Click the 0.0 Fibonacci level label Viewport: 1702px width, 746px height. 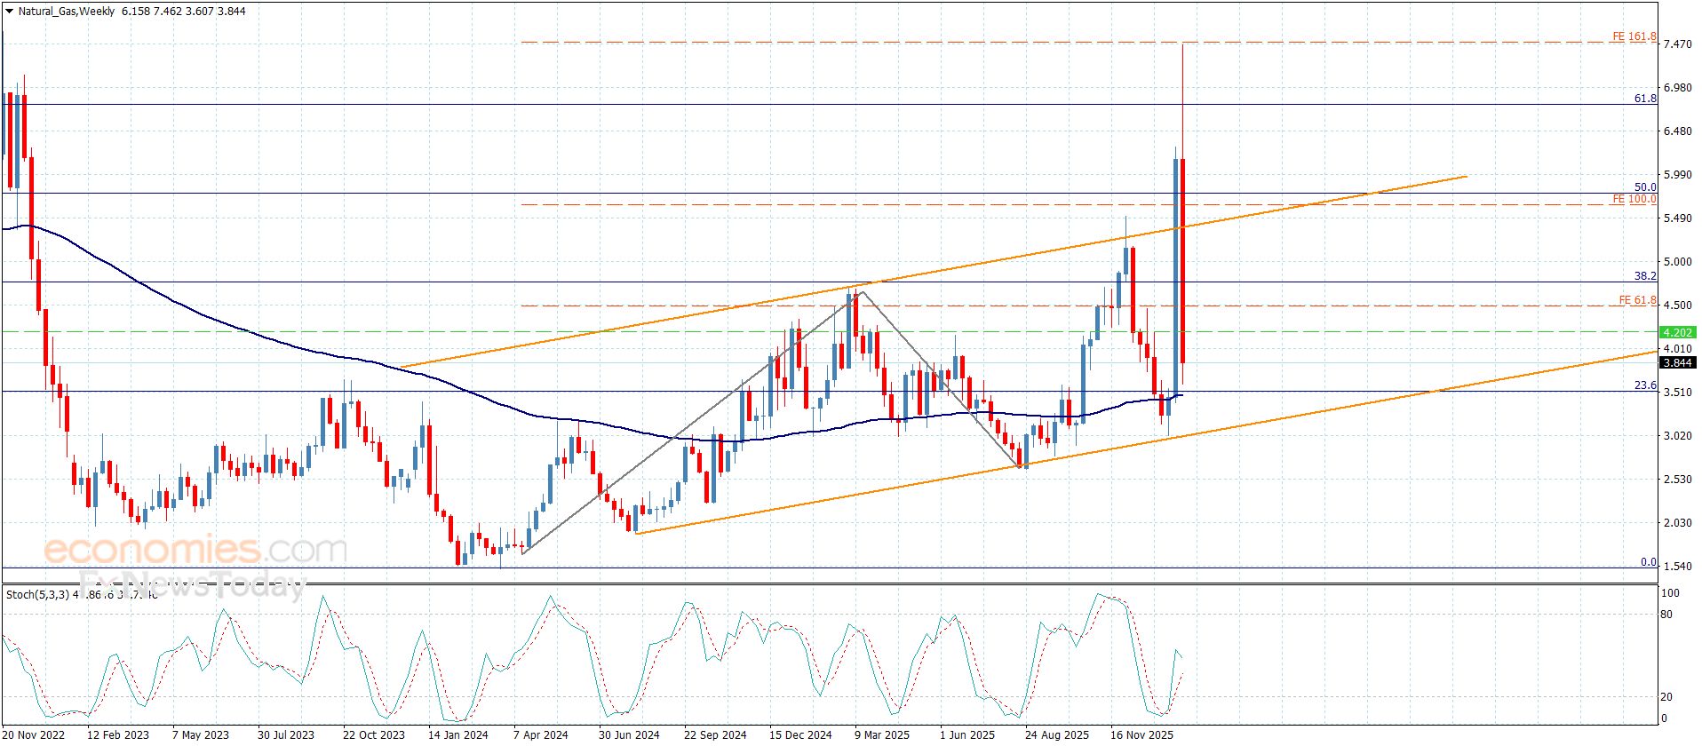(1648, 562)
